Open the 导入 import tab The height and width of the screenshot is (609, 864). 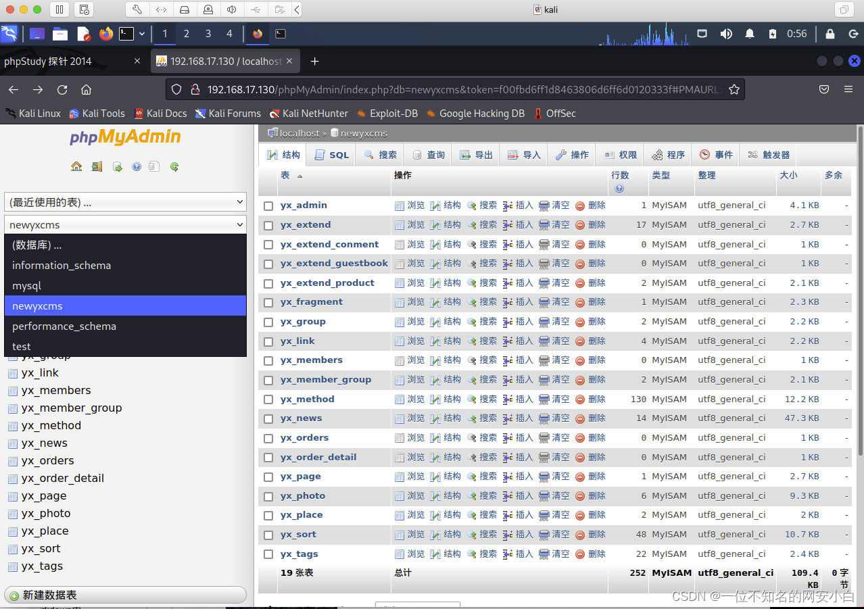pyautogui.click(x=525, y=155)
